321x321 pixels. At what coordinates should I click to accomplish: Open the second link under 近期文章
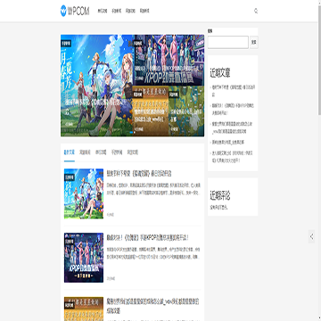234,110
